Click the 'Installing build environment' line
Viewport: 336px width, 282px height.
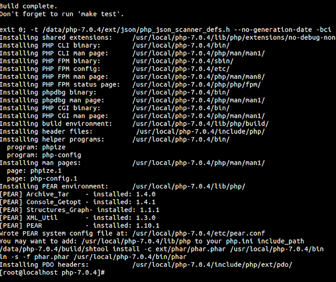click(x=56, y=124)
